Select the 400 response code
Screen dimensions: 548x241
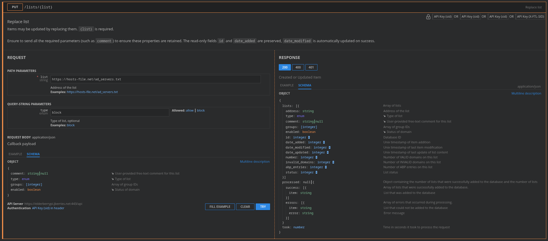(x=298, y=67)
